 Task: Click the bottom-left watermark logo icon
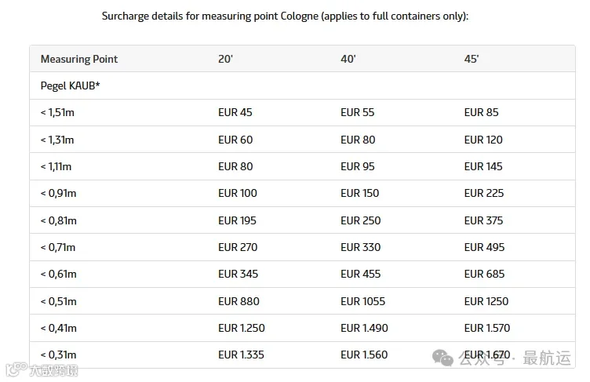pos(16,369)
